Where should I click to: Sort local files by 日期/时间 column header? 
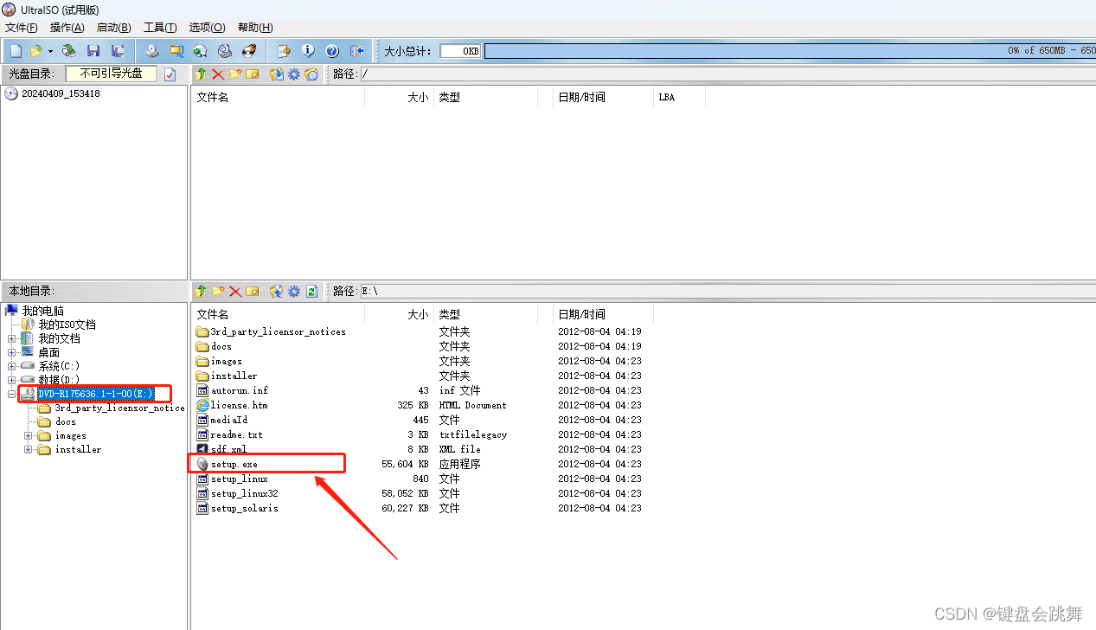click(x=603, y=314)
